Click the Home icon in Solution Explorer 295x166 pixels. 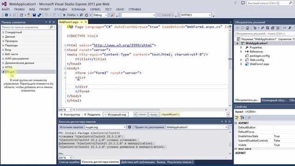click(x=248, y=28)
